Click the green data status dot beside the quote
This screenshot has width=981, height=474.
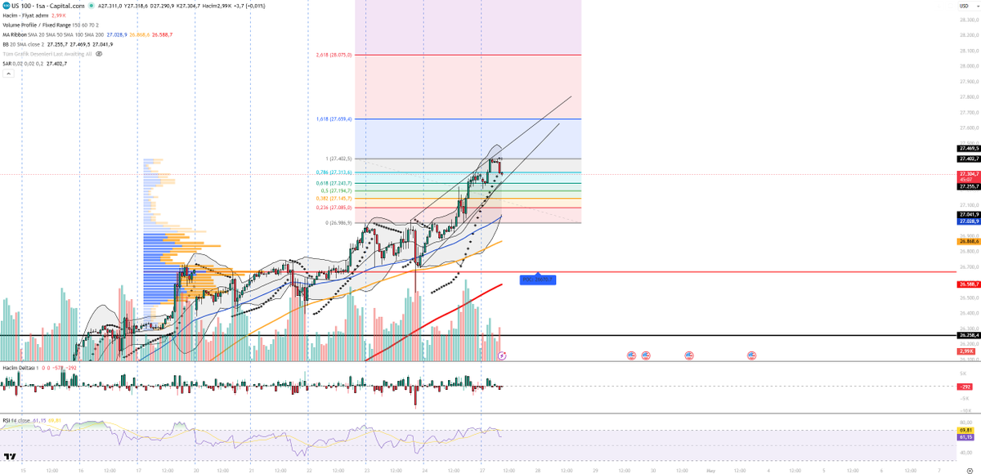90,7
